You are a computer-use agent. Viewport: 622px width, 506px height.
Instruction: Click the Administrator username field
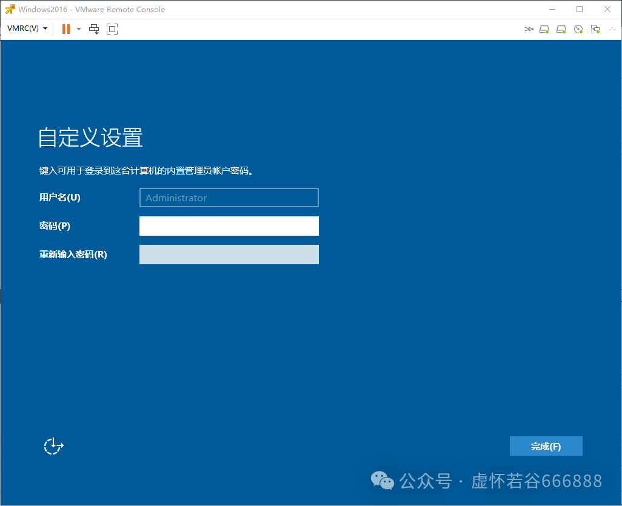tap(229, 198)
